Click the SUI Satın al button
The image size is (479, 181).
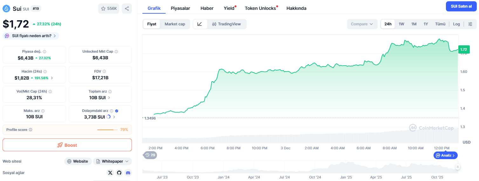[x=461, y=6]
